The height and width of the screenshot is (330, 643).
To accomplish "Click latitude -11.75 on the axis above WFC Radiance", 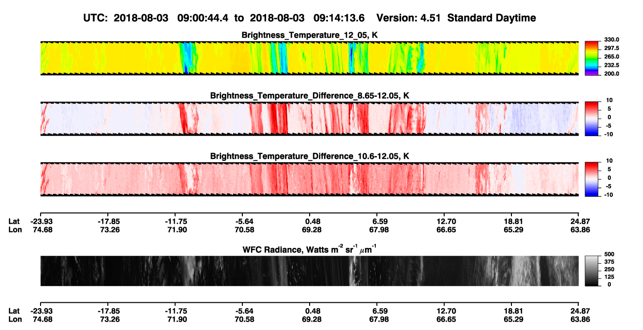I will (x=175, y=222).
